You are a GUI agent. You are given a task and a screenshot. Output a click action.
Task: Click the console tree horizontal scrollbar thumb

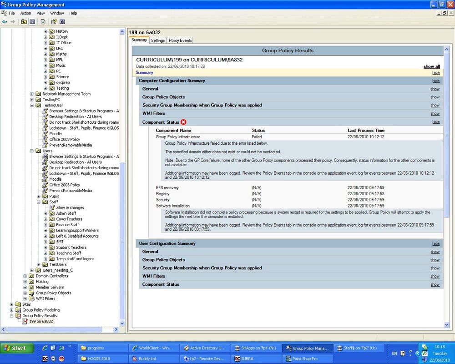(54, 329)
